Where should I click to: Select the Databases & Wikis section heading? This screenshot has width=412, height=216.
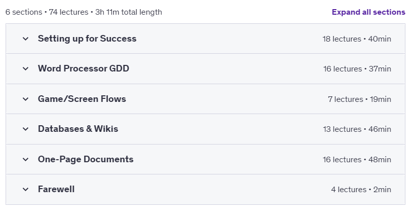coord(78,129)
